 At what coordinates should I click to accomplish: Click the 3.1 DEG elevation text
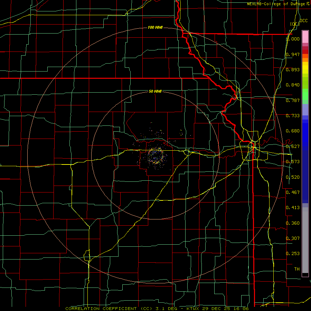166,309
